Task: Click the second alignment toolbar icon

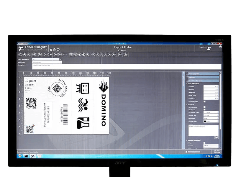Action: pyautogui.click(x=97, y=55)
